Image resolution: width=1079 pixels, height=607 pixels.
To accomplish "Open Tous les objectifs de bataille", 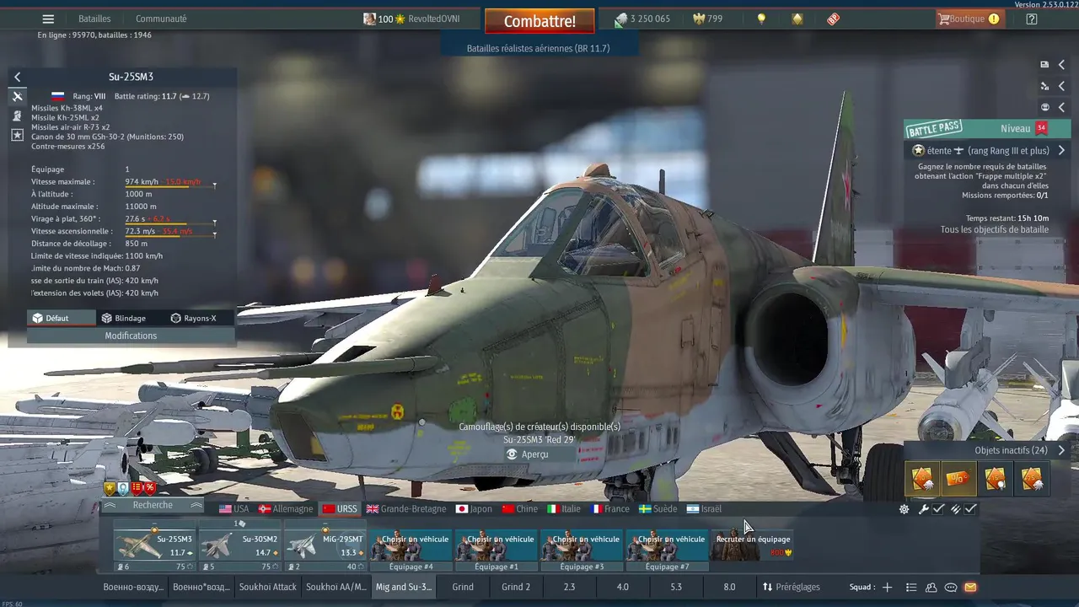I will (995, 229).
